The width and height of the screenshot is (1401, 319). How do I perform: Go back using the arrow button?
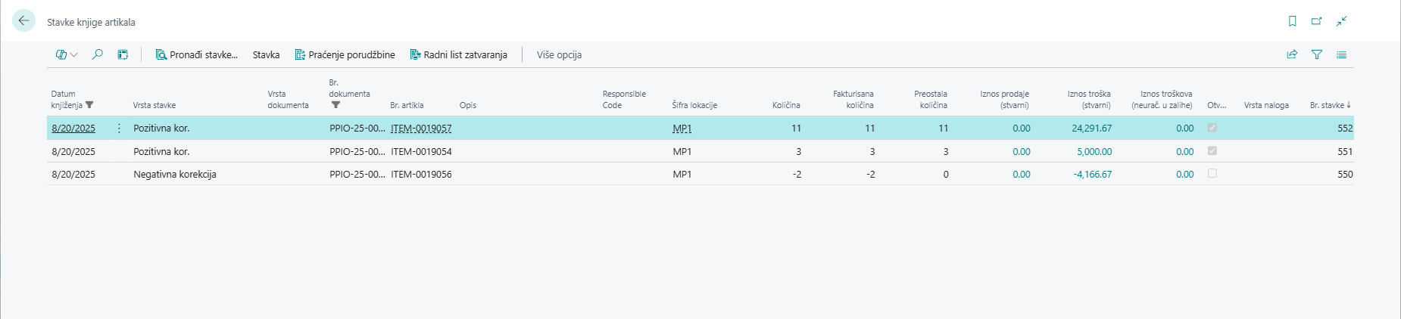(23, 21)
